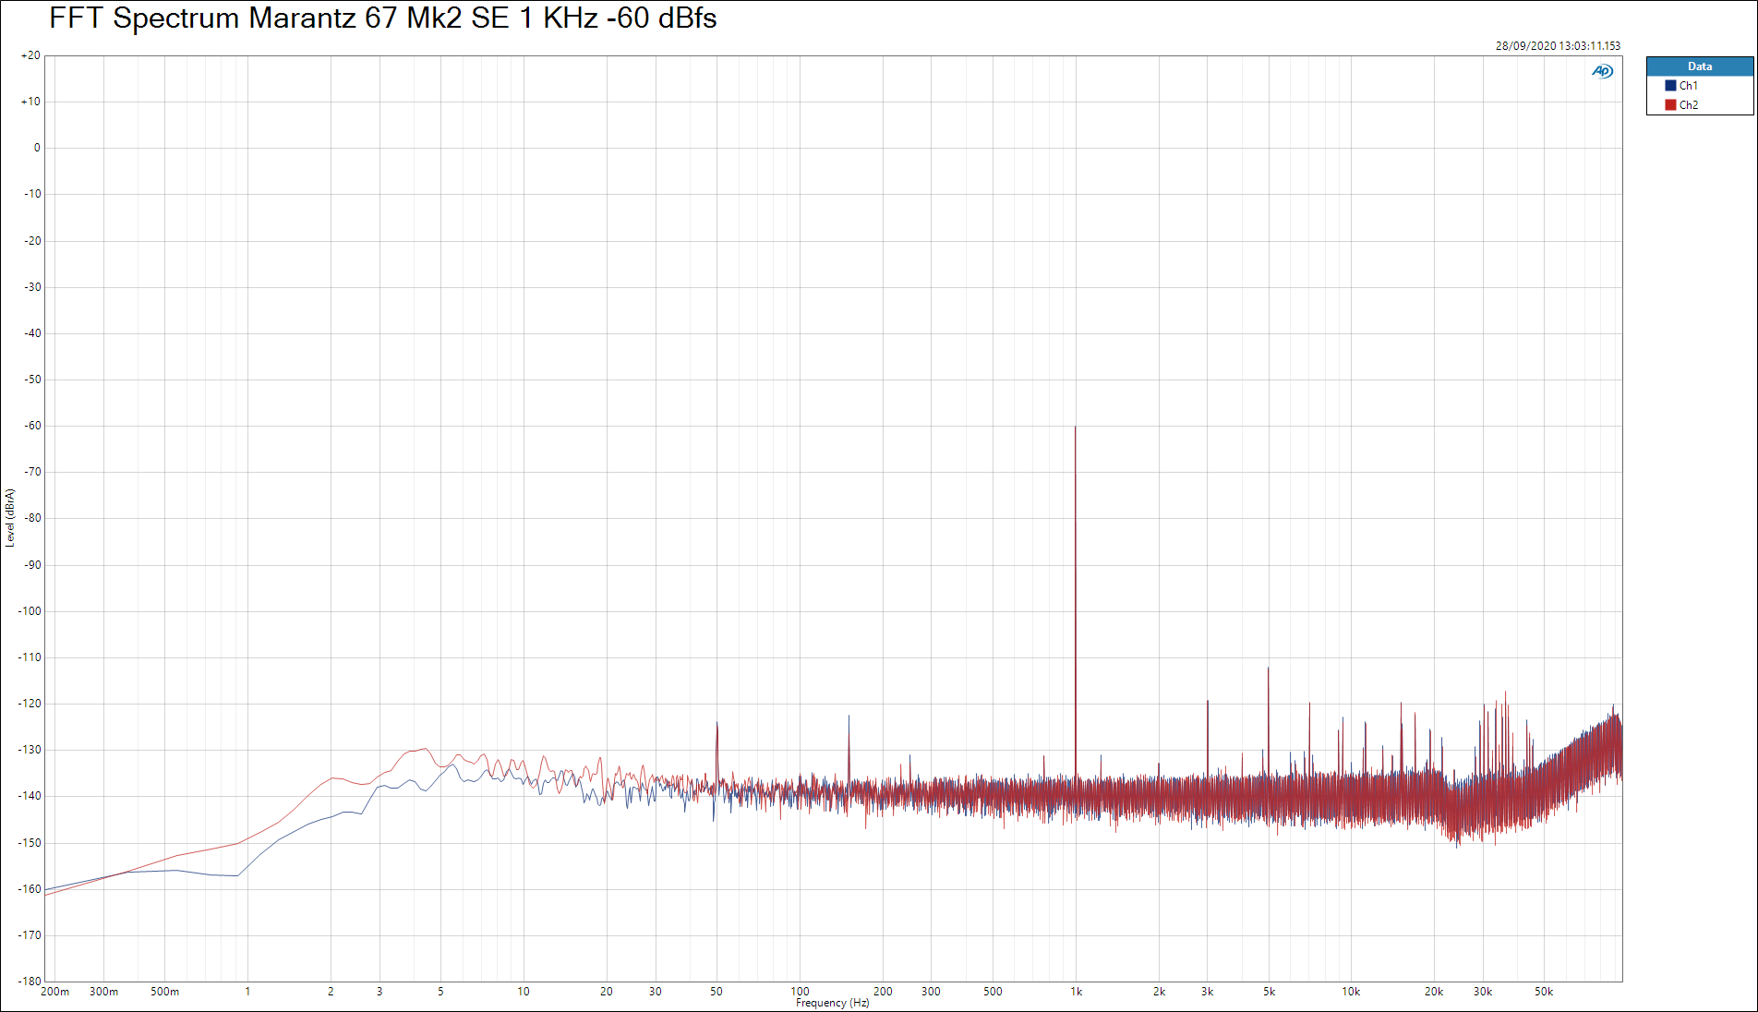
Task: Click the 200m tick label on frequency axis
Action: tap(55, 992)
